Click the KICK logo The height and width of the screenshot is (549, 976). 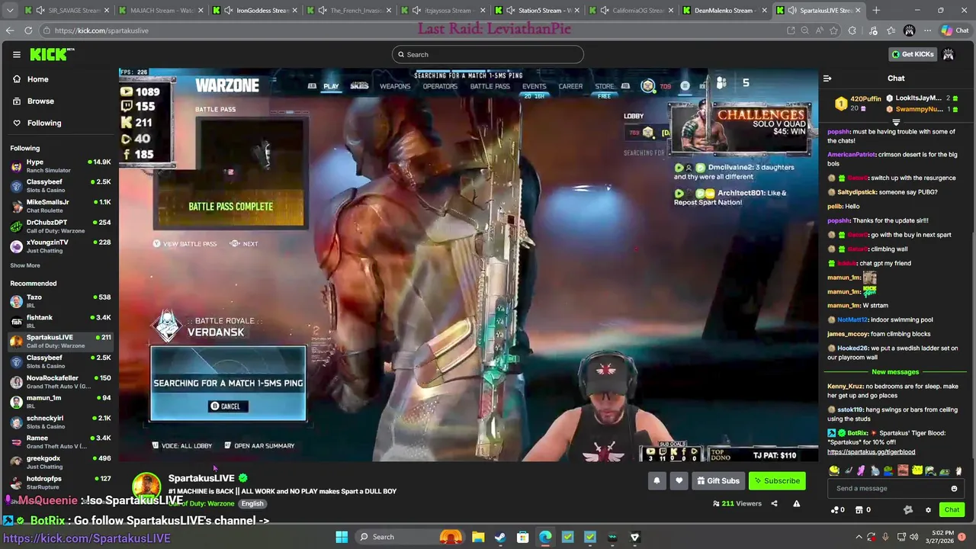click(52, 54)
